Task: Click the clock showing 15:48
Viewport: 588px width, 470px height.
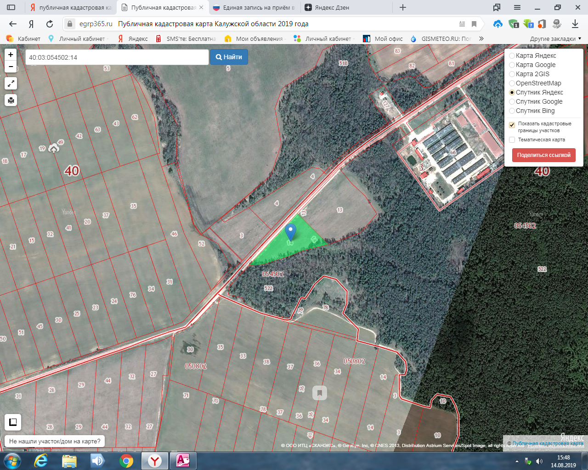Action: coord(563,458)
